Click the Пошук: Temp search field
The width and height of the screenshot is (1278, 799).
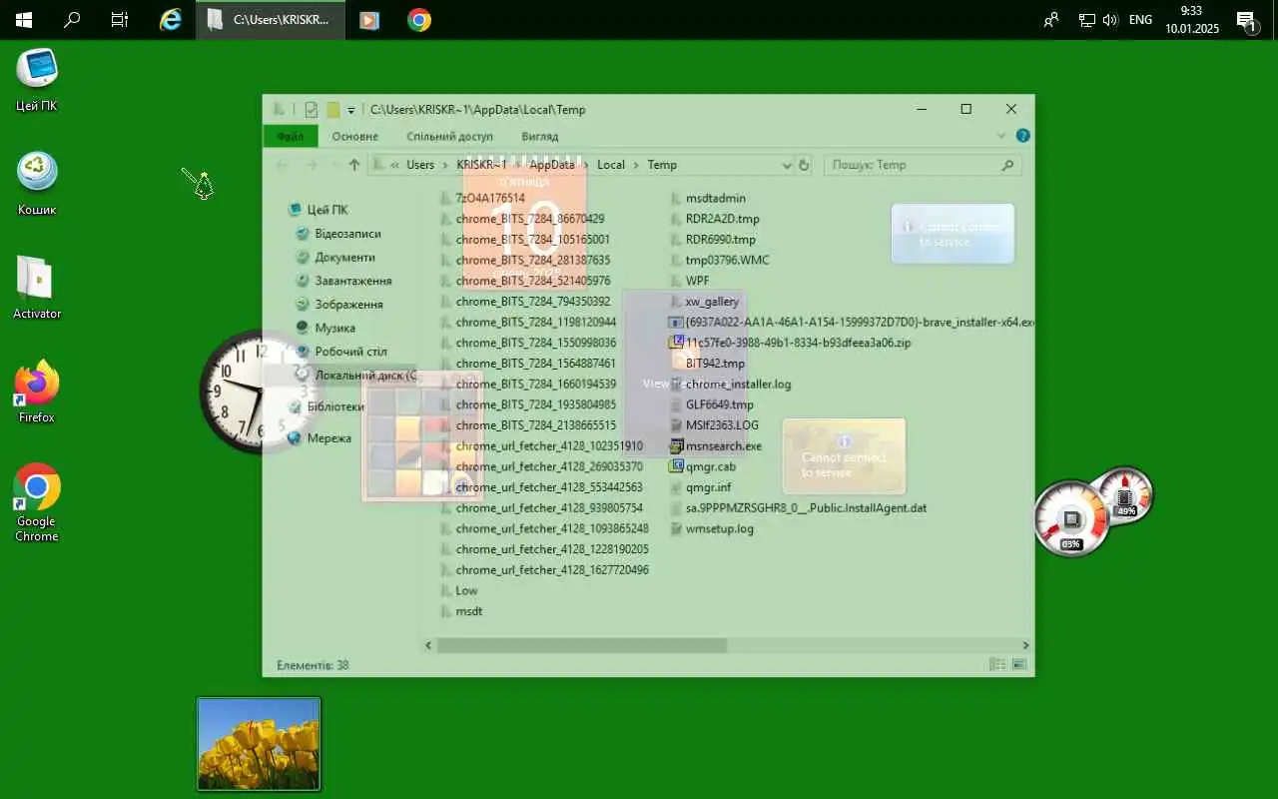tap(923, 165)
